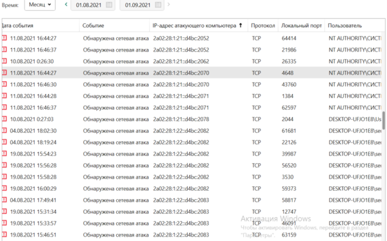Open the Месяц period dropdown
Viewport: 387px width, 241px height.
40,5
